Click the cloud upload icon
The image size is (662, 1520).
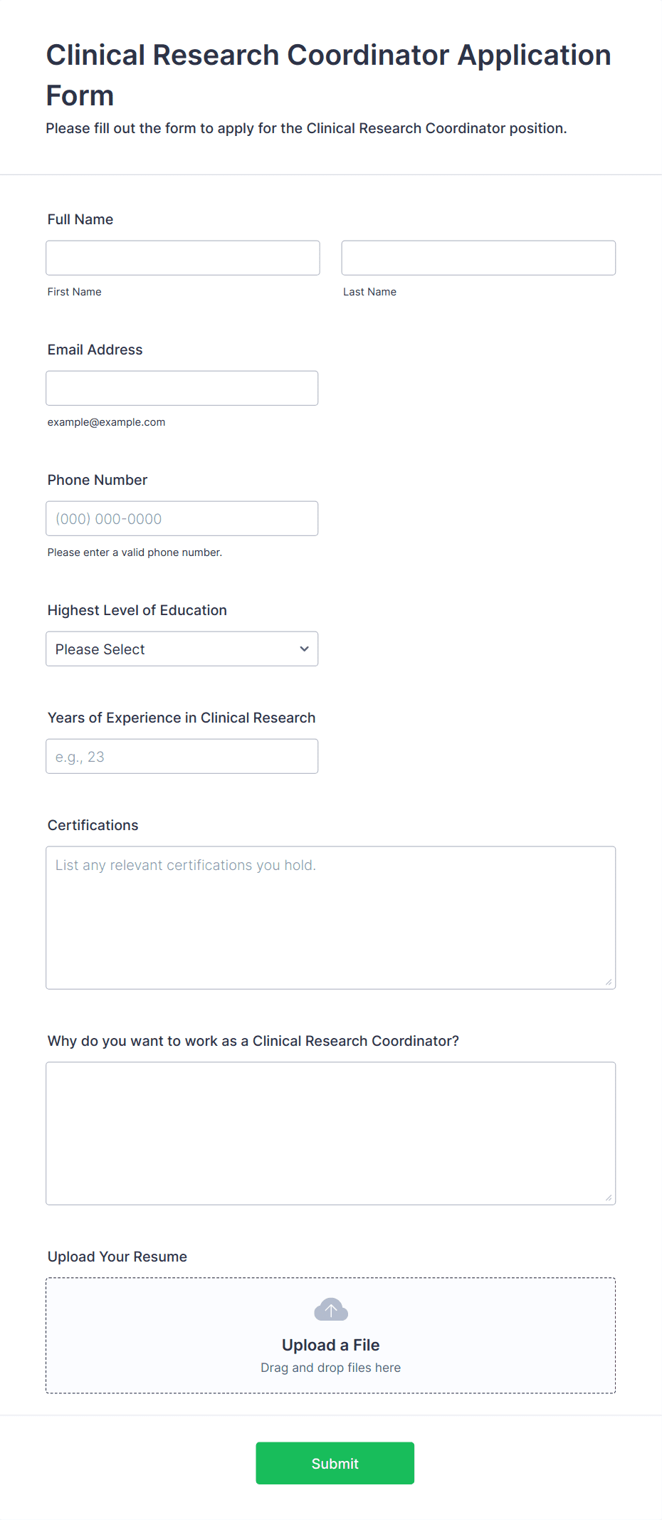click(331, 1309)
